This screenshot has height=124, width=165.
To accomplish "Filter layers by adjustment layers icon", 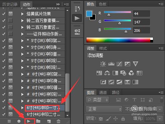I will 126,100.
